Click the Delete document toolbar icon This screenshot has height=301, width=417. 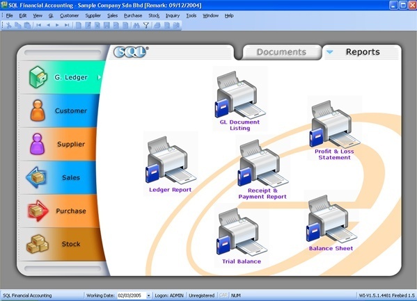coord(97,25)
